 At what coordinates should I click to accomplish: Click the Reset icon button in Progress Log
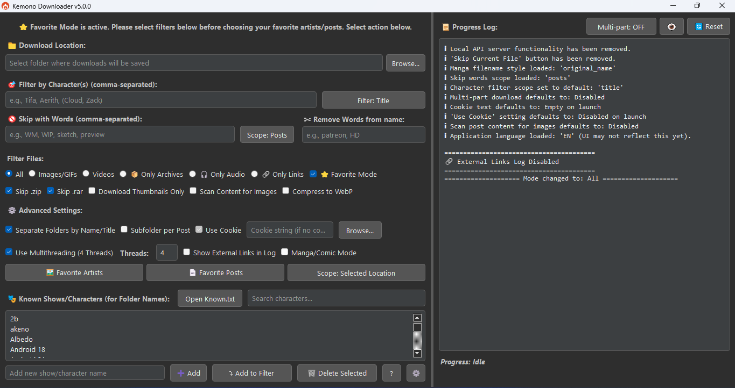tap(708, 26)
